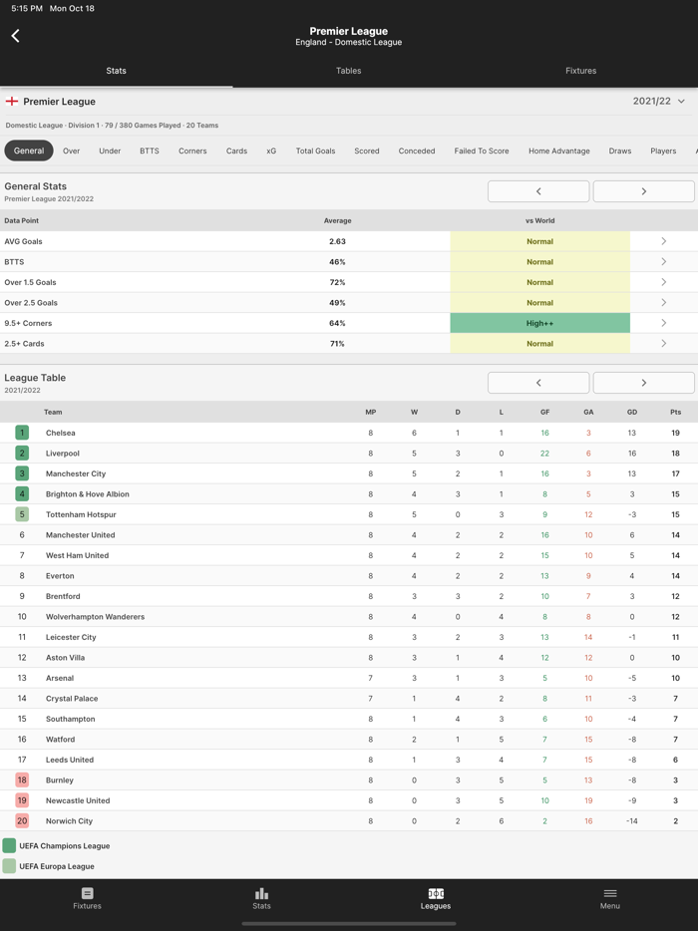698x931 pixels.
Task: Expand AVG Goals row chevron
Action: (663, 241)
